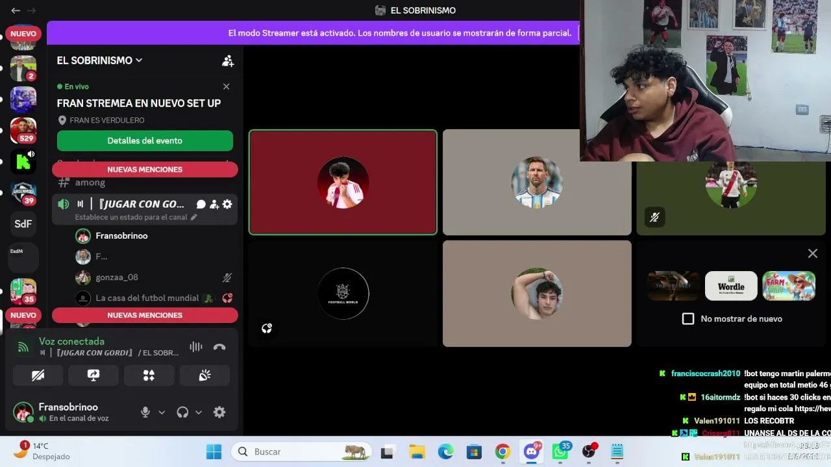Click 'Establece un estado para el canal'
This screenshot has height=467, width=831.
click(130, 217)
